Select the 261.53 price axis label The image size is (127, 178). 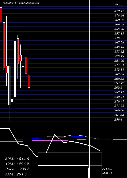click(x=119, y=115)
